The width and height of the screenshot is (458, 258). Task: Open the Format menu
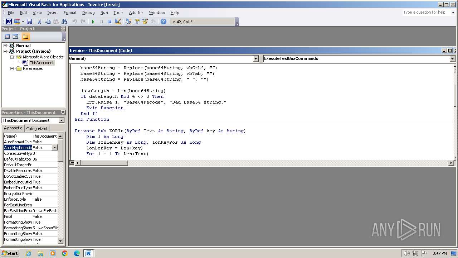(x=70, y=13)
